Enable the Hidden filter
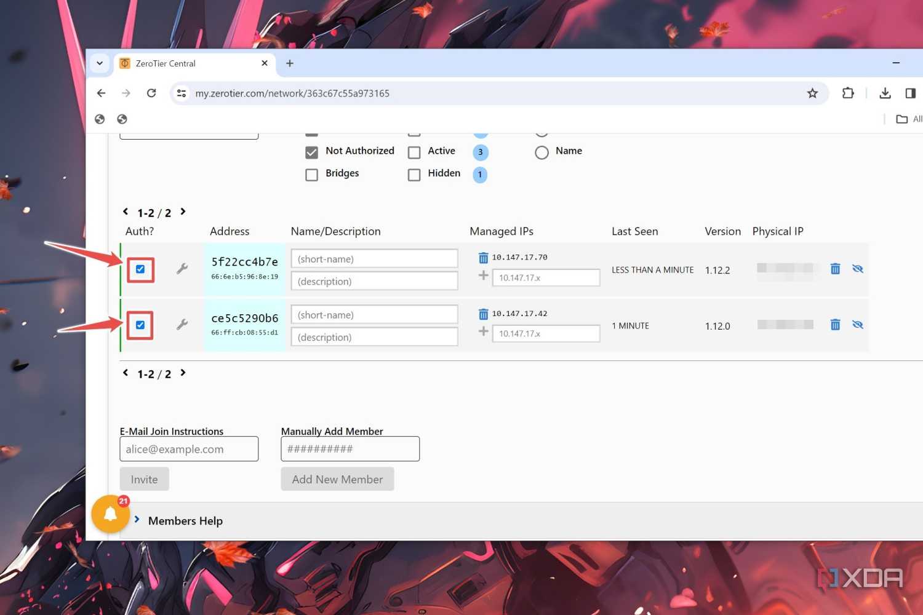Viewport: 923px width, 615px height. click(414, 175)
